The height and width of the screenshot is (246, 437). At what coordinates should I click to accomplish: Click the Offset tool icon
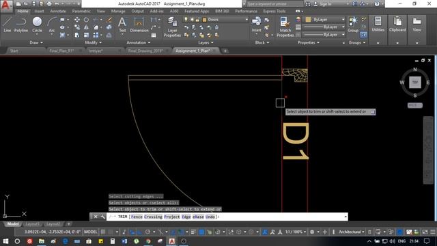point(109,35)
